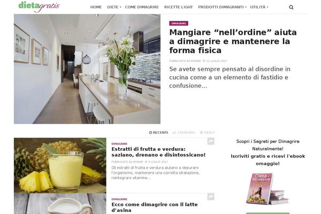Click the pineapple smoothie thumbnail
This screenshot has width=321, height=214.
coord(60,165)
